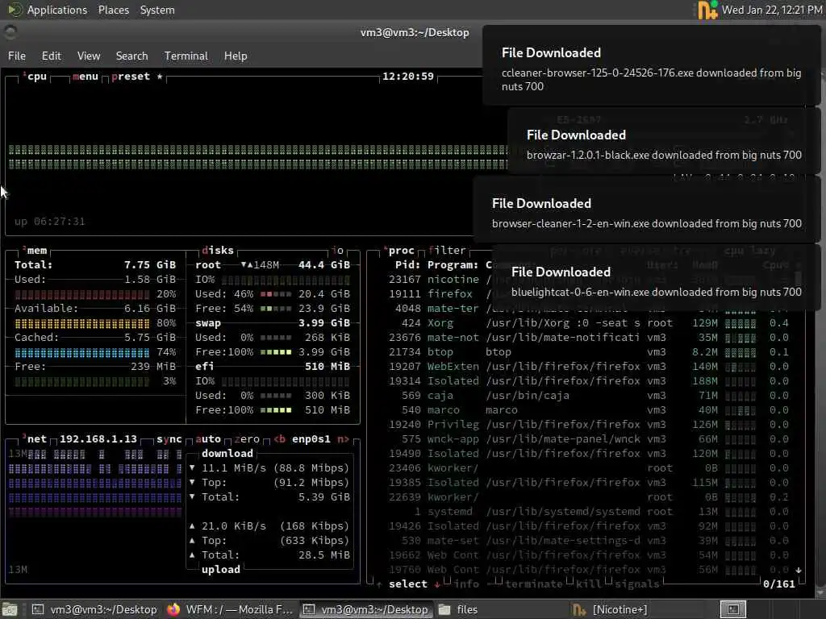The image size is (826, 619).
Task: Toggle net auto scaling option
Action: point(208,439)
